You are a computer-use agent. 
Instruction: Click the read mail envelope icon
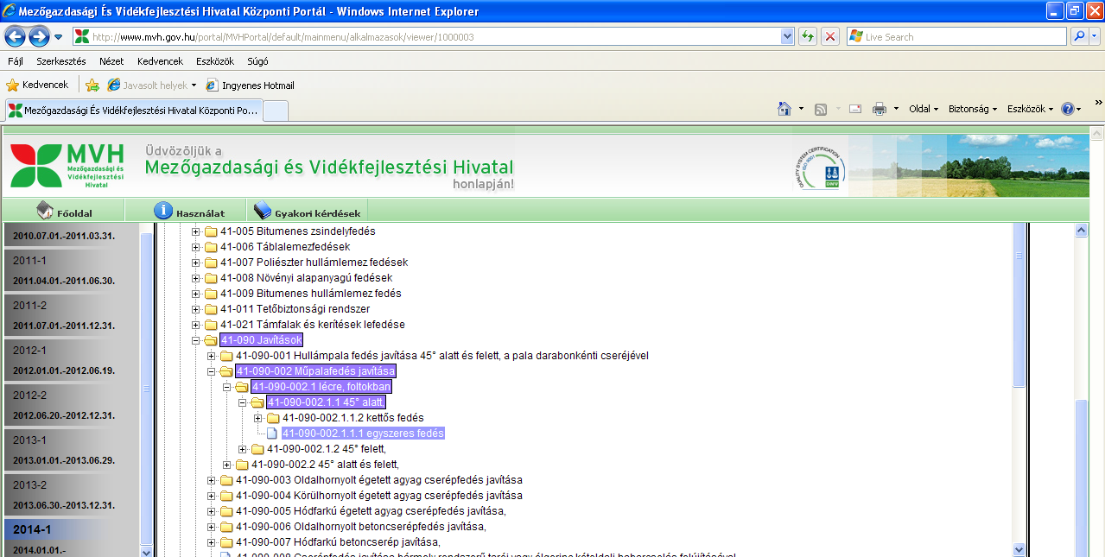(x=855, y=109)
